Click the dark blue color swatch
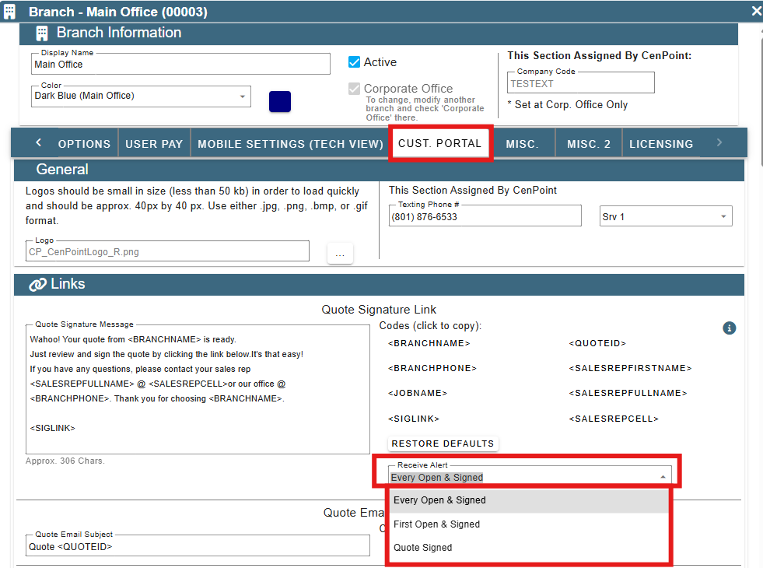The height and width of the screenshot is (568, 763). (x=280, y=101)
